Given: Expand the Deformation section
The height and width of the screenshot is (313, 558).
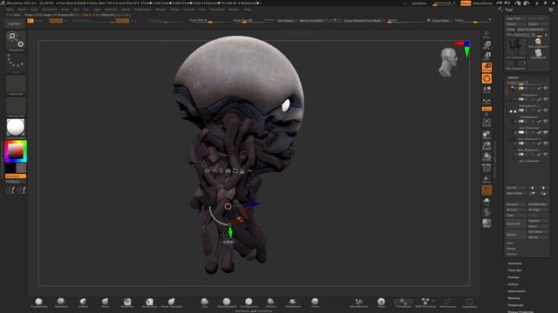Looking at the screenshot, I should click(x=517, y=291).
